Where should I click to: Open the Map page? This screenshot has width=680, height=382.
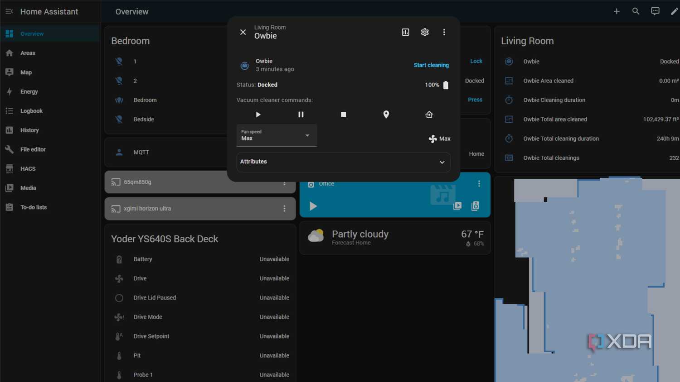(x=50, y=72)
